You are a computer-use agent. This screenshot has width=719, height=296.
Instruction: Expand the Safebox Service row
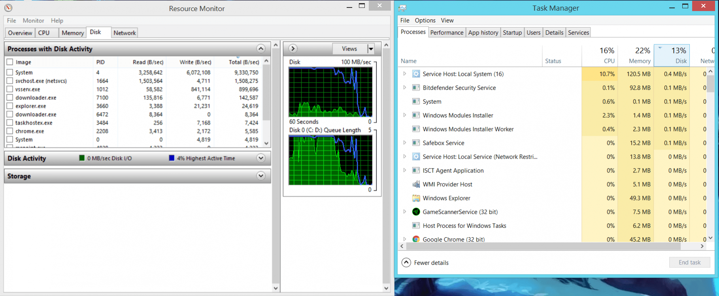click(404, 143)
